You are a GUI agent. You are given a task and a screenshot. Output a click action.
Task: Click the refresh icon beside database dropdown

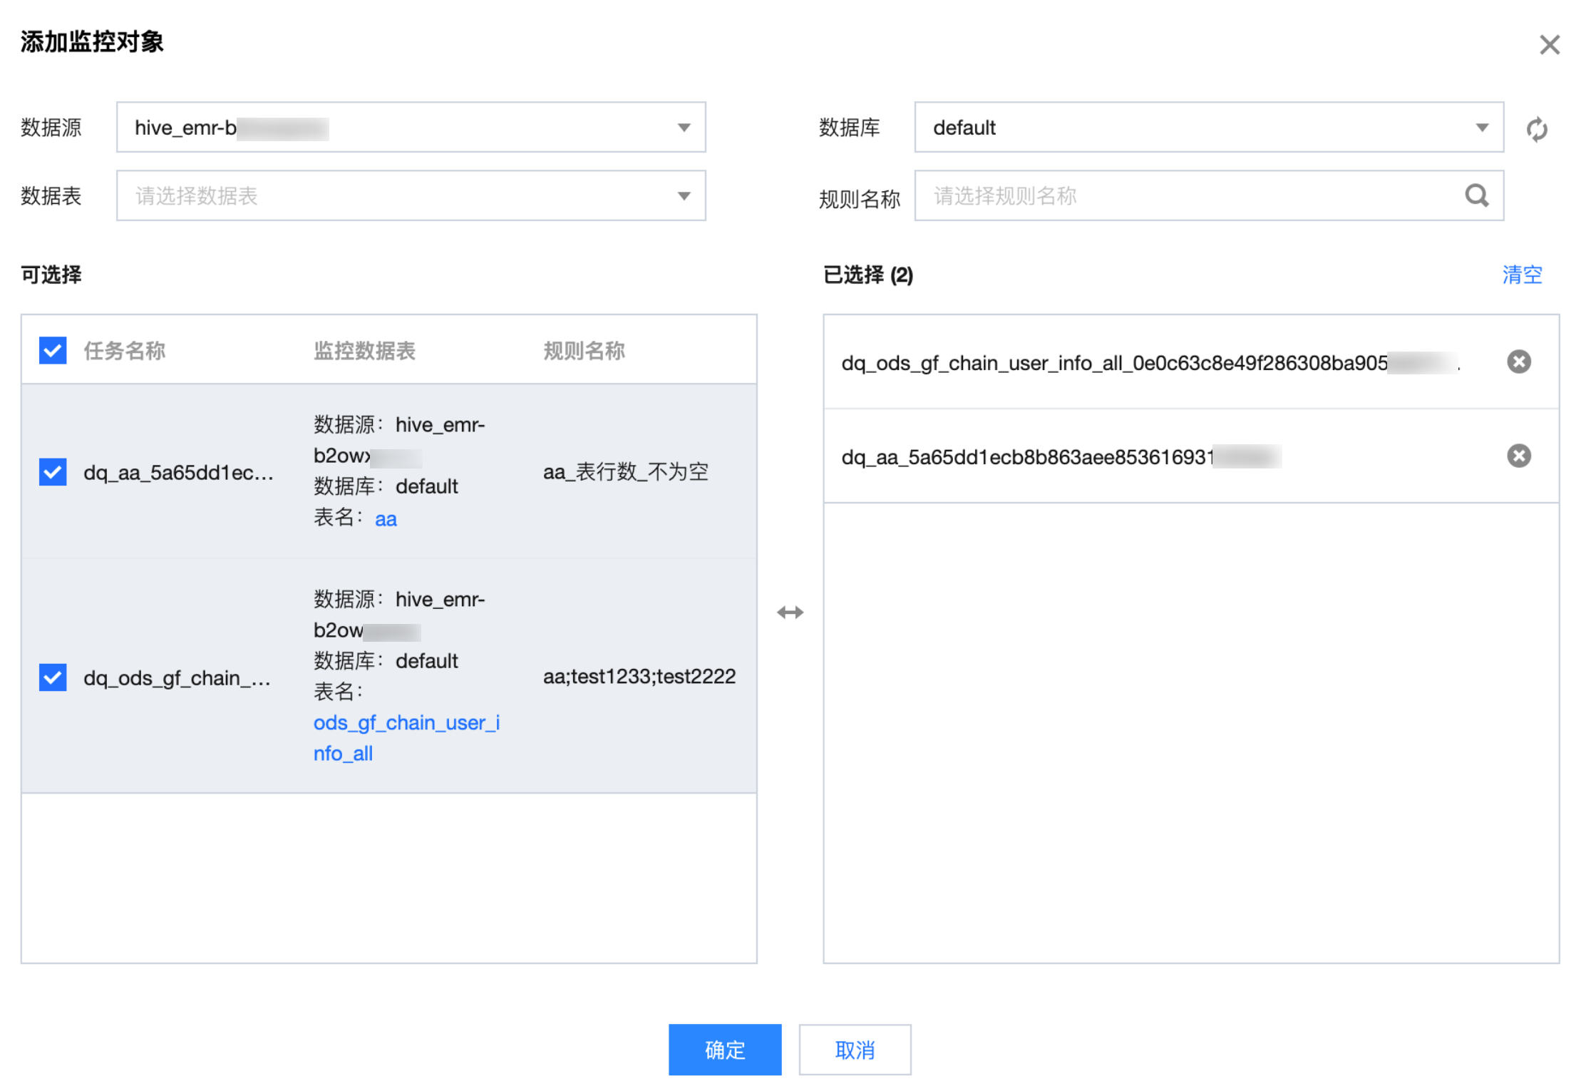point(1536,129)
